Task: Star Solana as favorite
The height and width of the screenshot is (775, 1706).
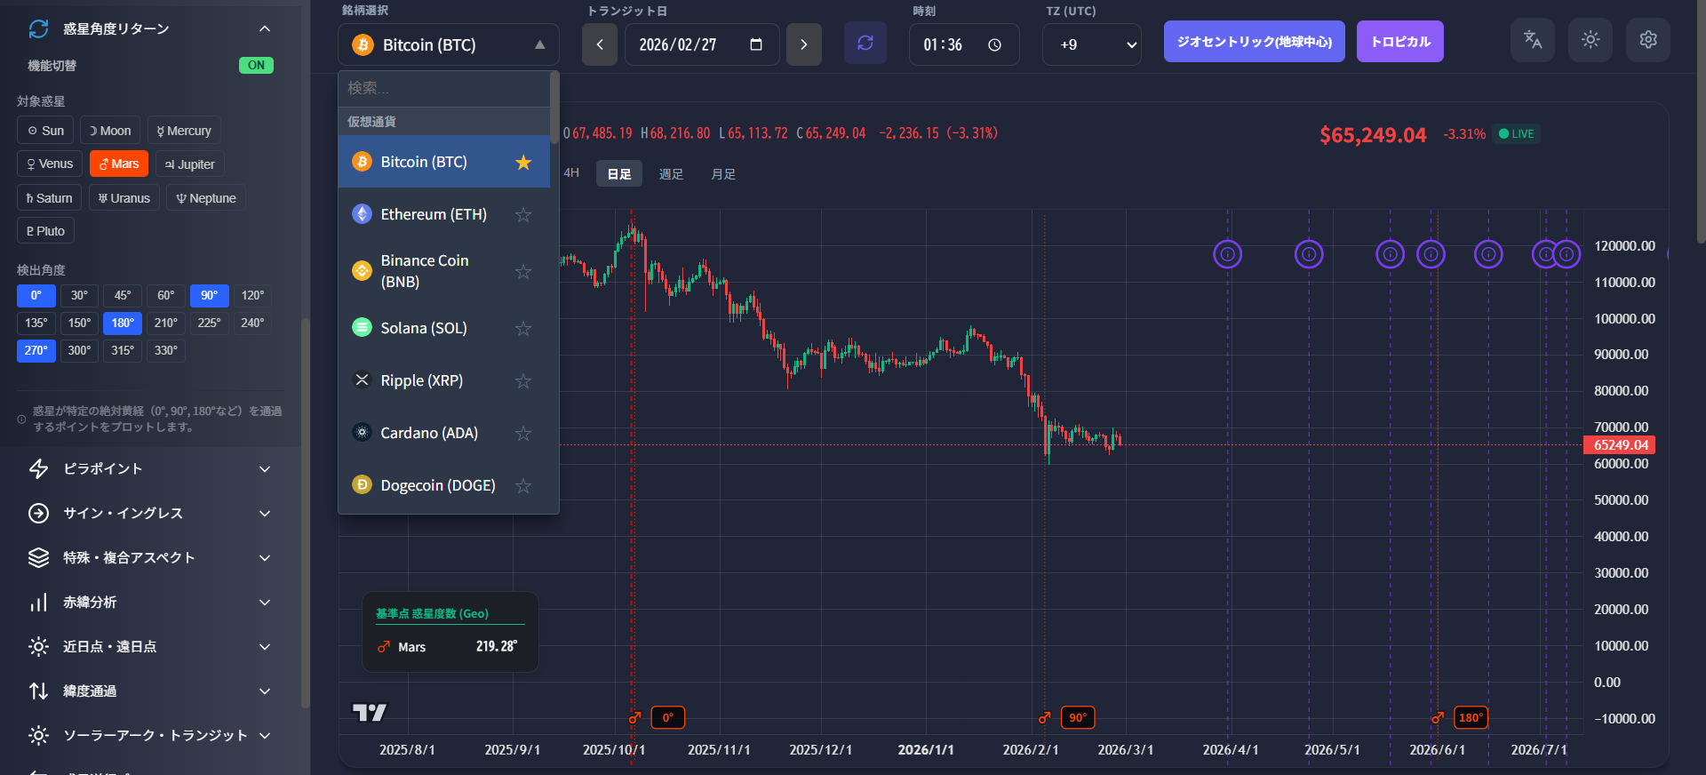Action: tap(523, 328)
